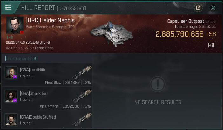Open Shark Girl's pilot portrait

pos(11,96)
